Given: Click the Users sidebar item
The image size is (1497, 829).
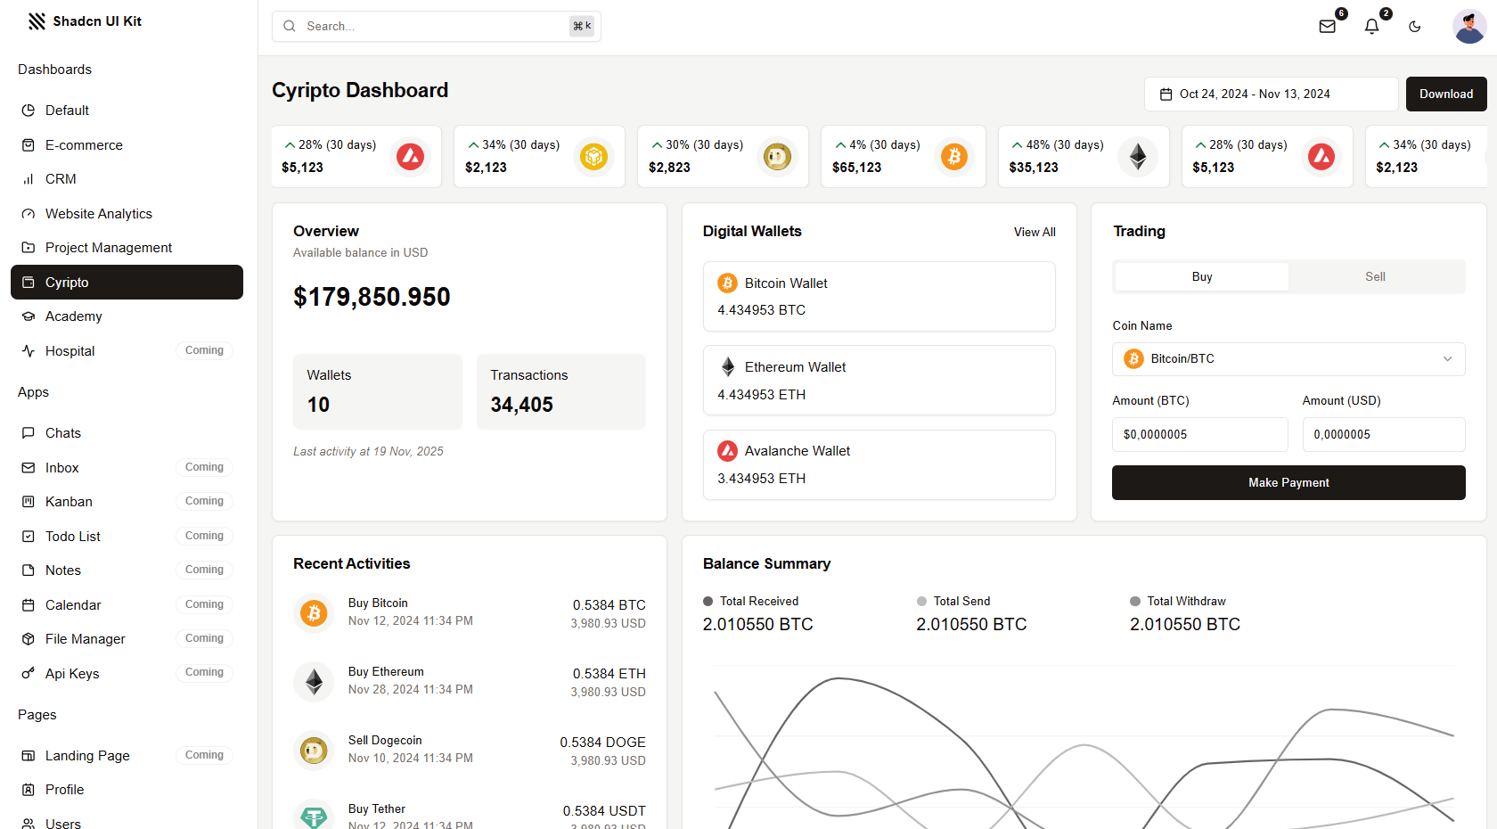Looking at the screenshot, I should point(127,822).
